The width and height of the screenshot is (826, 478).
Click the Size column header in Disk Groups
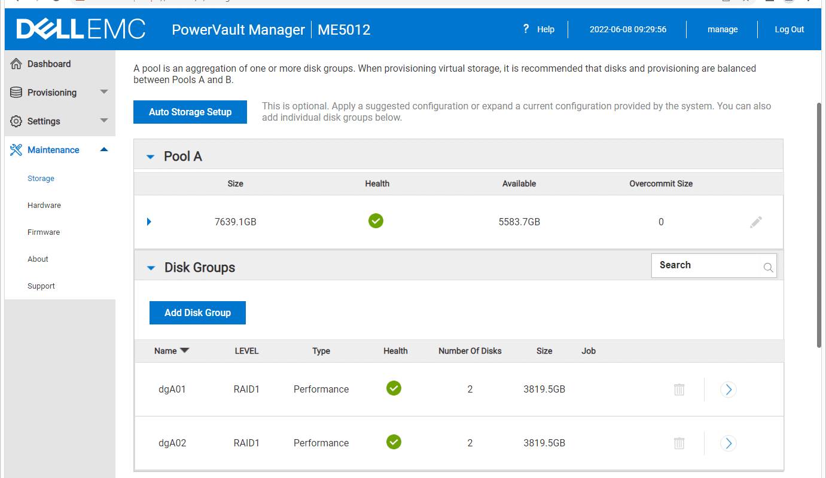[x=544, y=351]
